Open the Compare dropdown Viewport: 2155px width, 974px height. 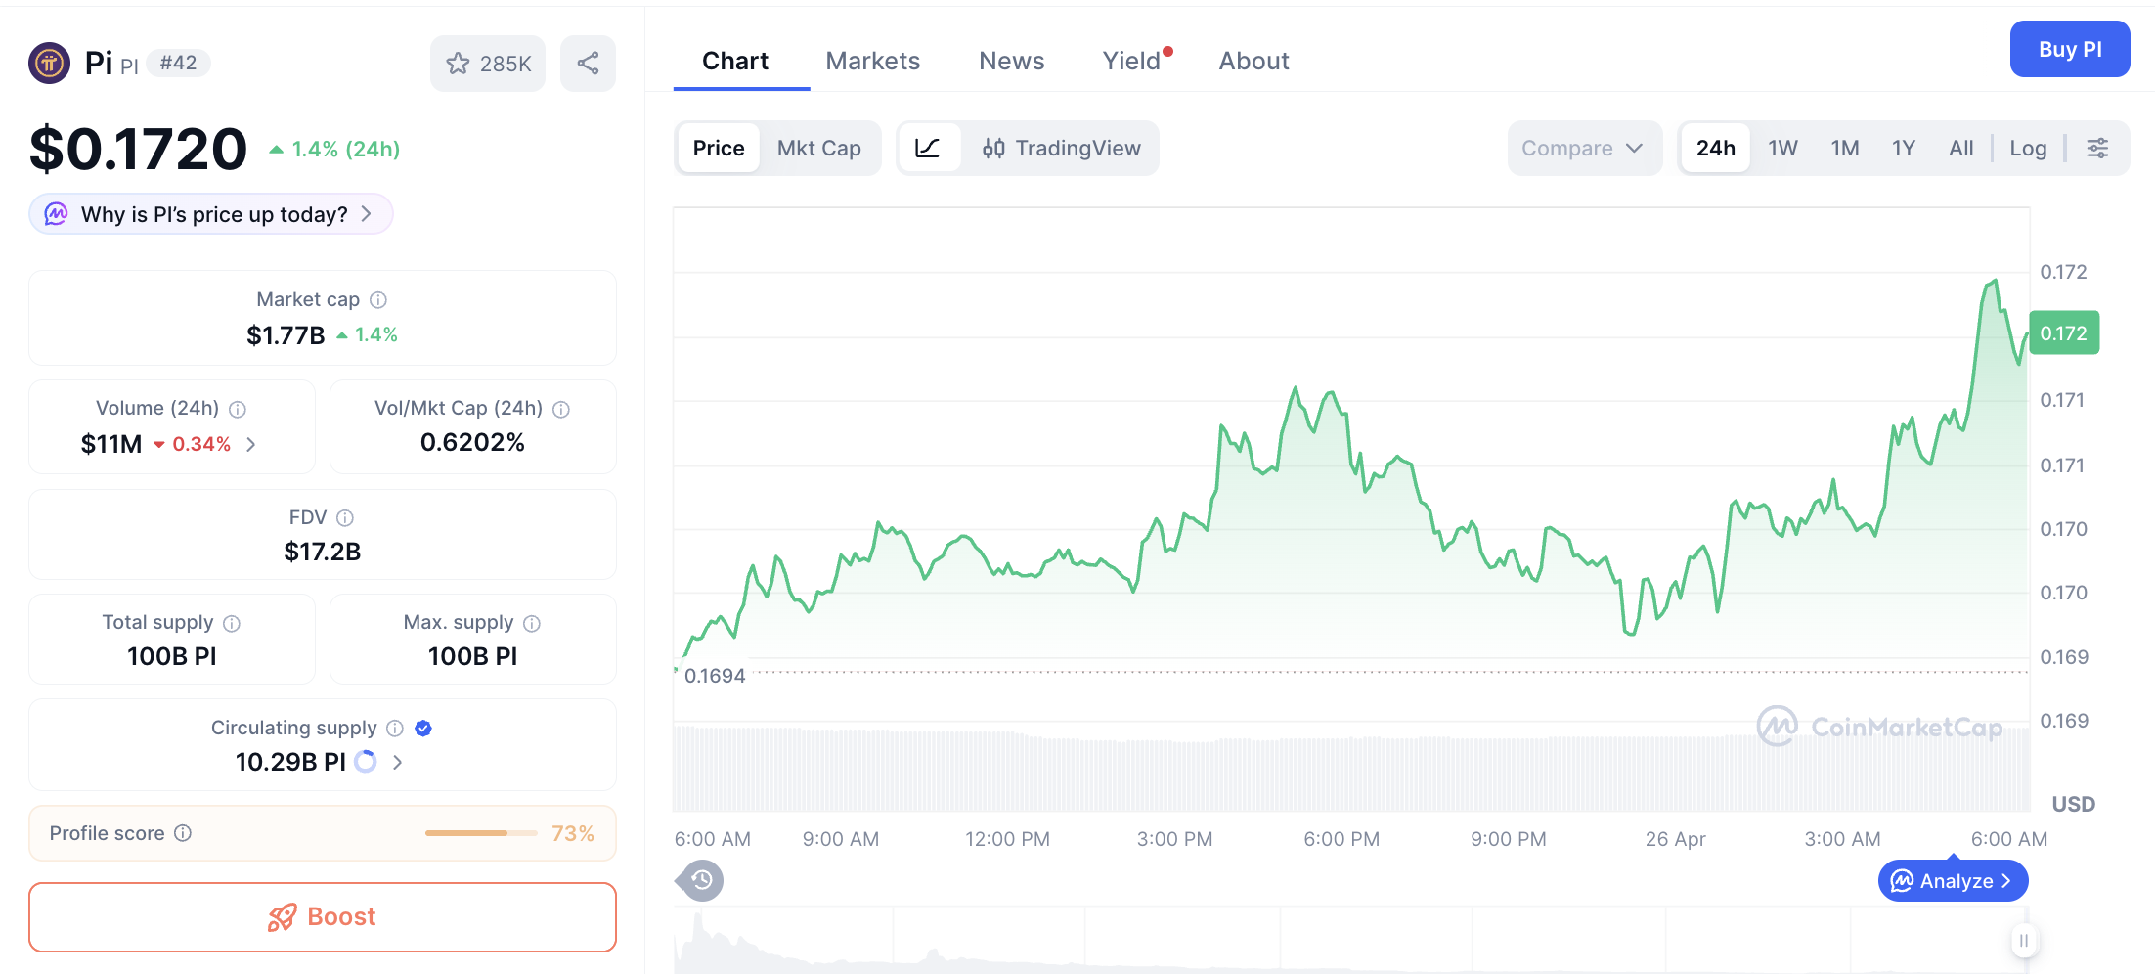coord(1584,148)
